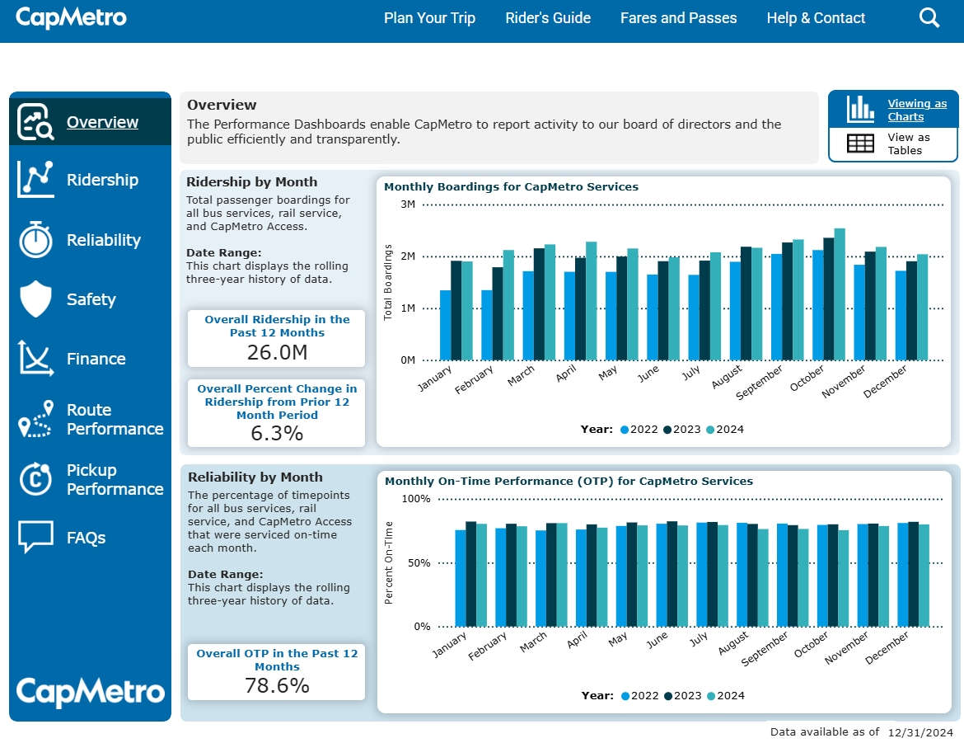Click the Safety shield icon
The height and width of the screenshot is (743, 964).
[x=35, y=299]
